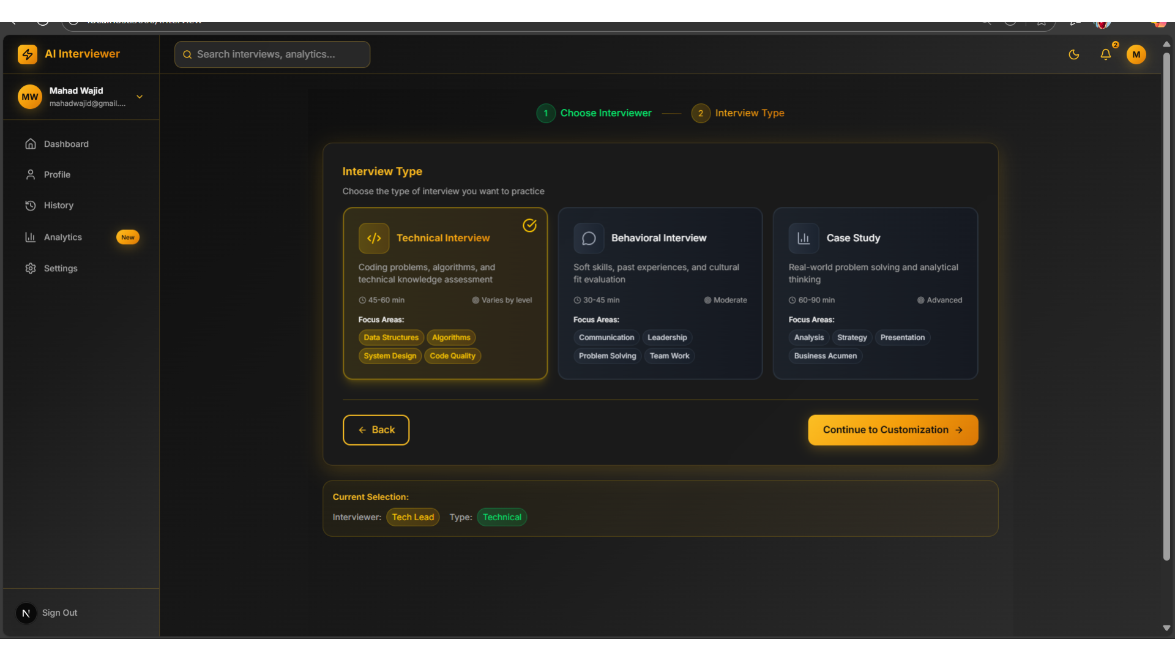Click the page scrollbar down arrow
The image size is (1175, 661).
1166,628
